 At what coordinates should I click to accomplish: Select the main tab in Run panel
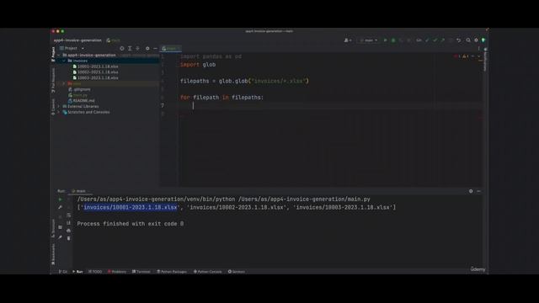[81, 191]
